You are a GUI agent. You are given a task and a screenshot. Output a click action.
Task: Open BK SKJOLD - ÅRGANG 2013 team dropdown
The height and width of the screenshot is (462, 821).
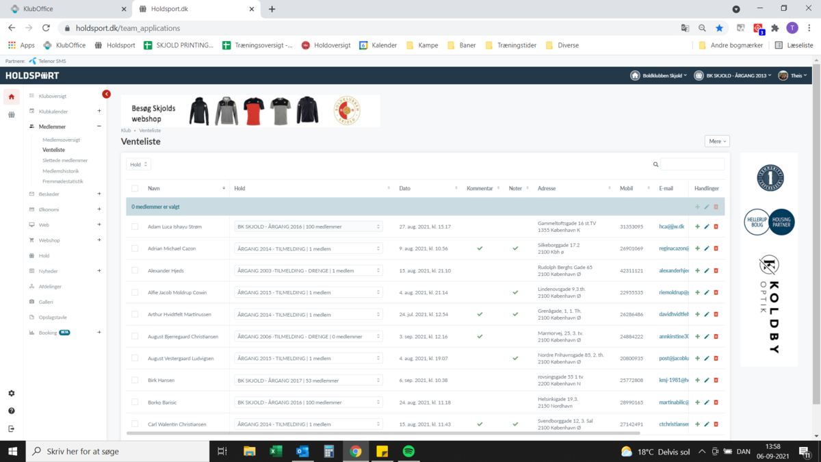(733, 75)
